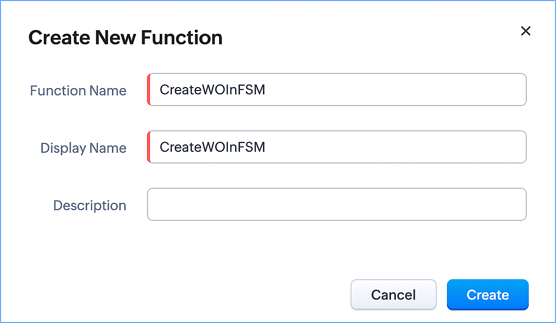Click the Create New Function heading
The image size is (556, 323).
(x=126, y=37)
